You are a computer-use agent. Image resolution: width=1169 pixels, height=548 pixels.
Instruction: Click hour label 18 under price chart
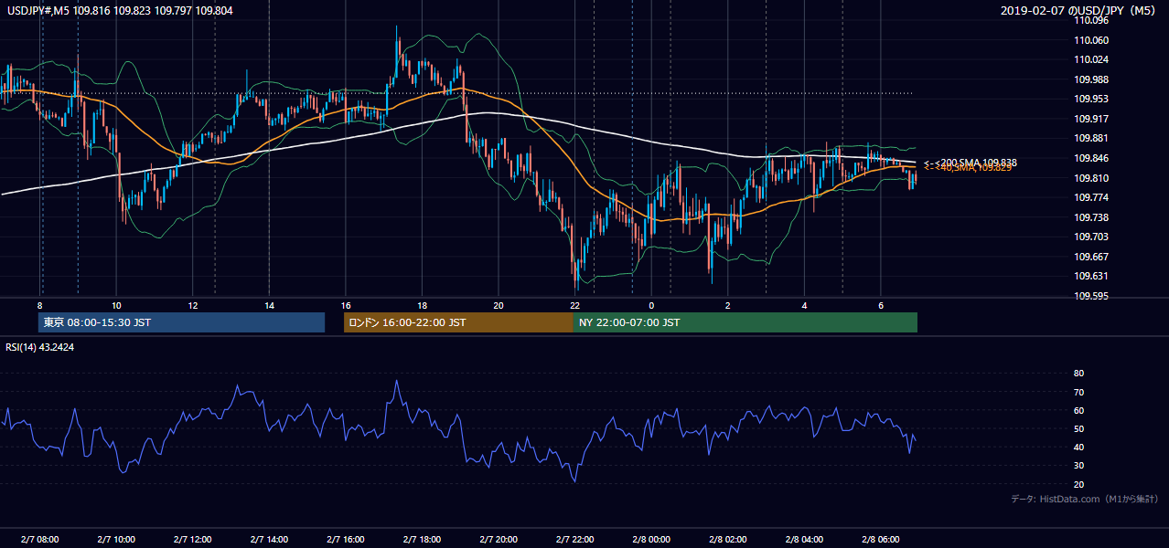422,305
